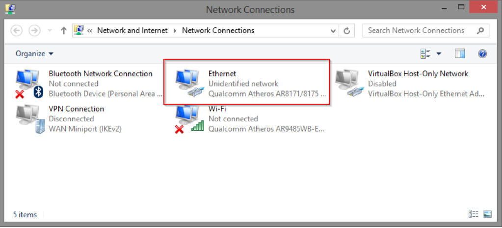502x228 pixels.
Task: Select the Ethernet adapter icon
Action: 189,83
